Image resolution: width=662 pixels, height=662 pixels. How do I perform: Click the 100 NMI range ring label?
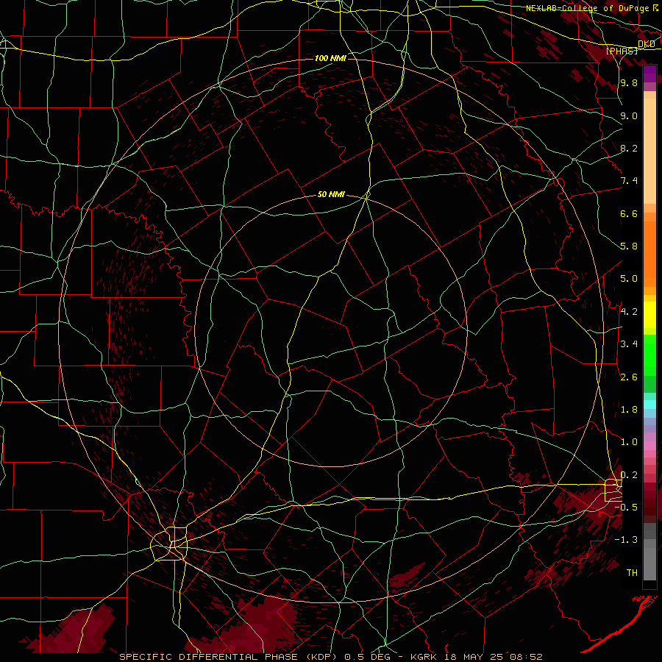(x=330, y=58)
